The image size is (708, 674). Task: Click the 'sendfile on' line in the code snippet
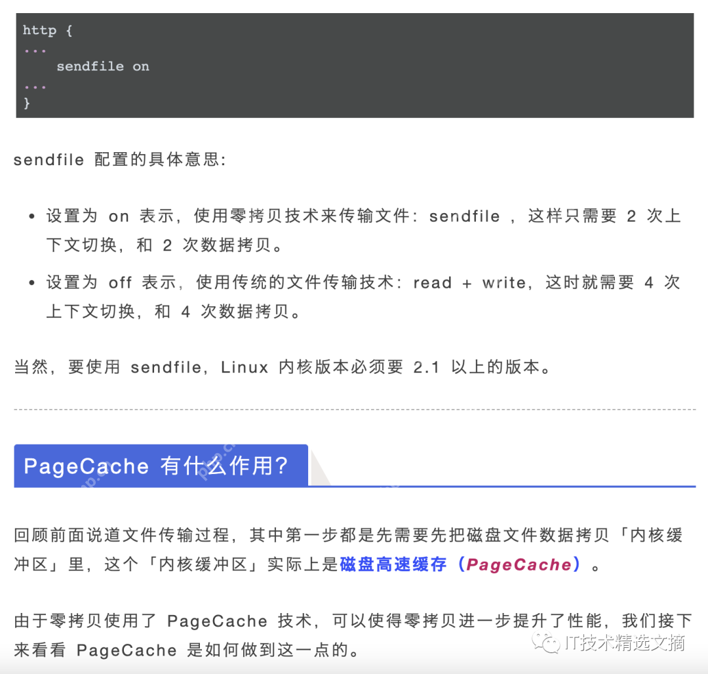point(103,66)
